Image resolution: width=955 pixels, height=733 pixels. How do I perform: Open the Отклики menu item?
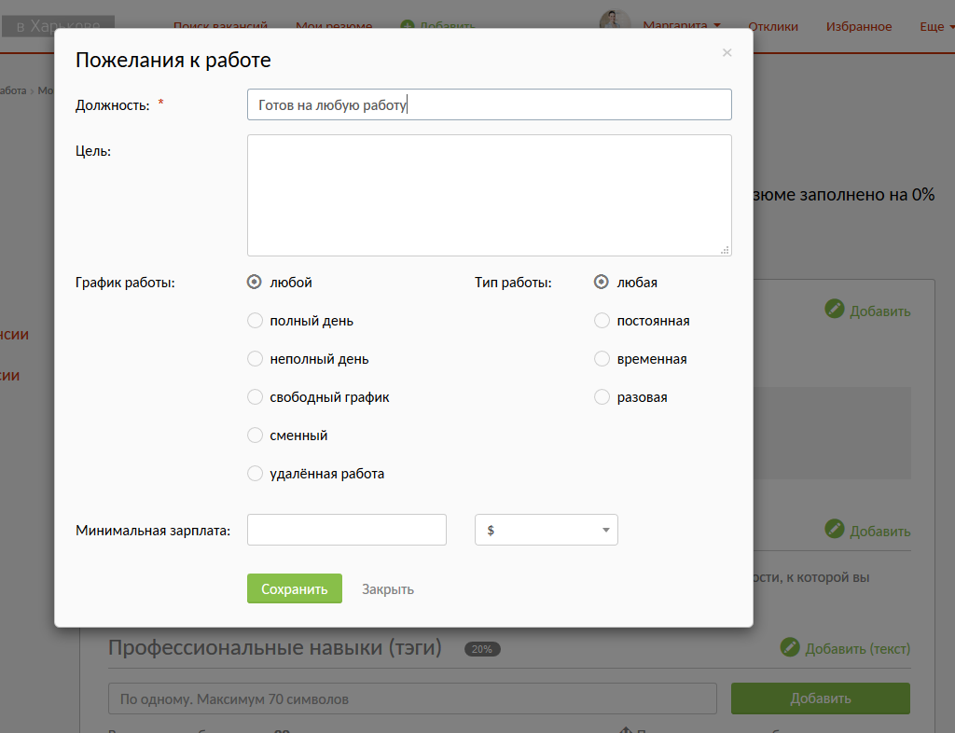coord(773,26)
